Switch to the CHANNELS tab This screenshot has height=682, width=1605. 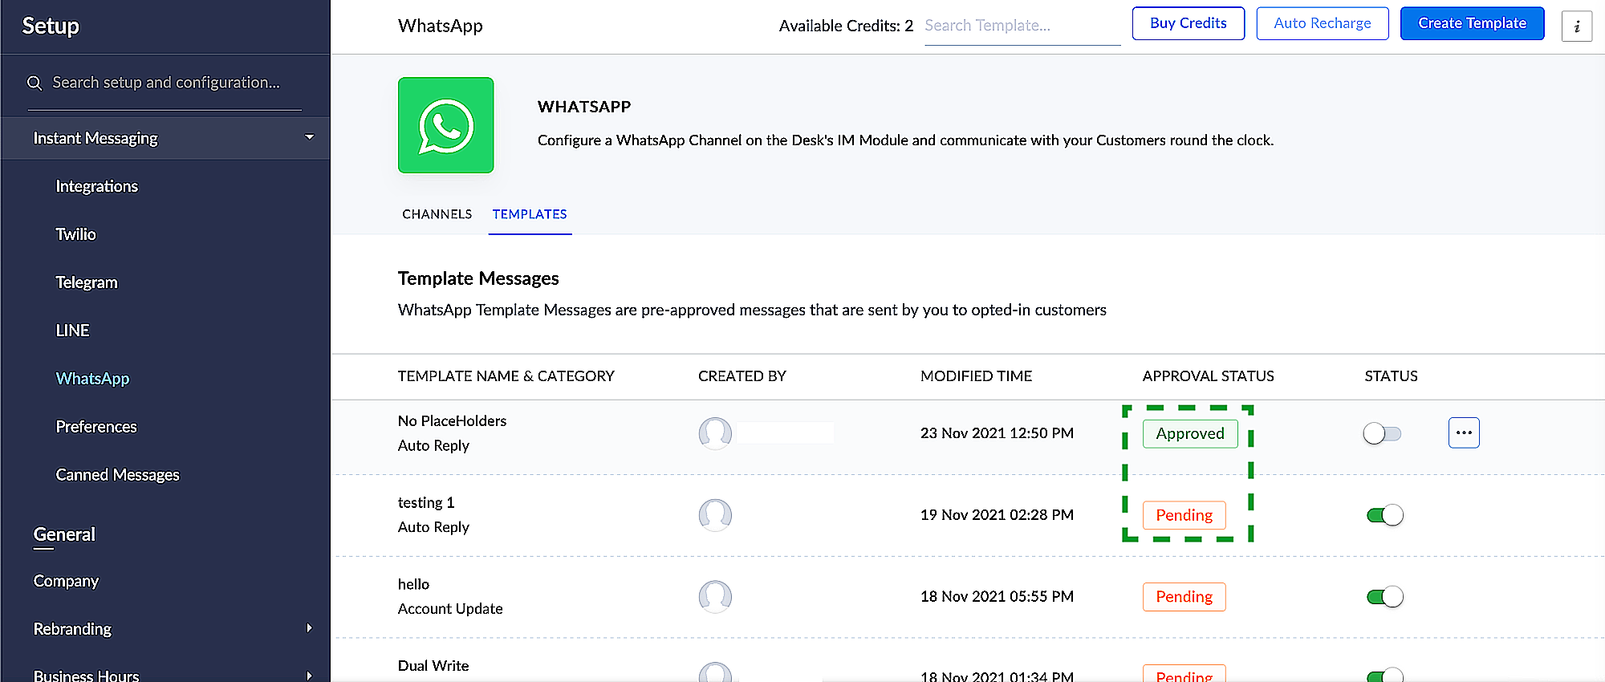point(437,214)
